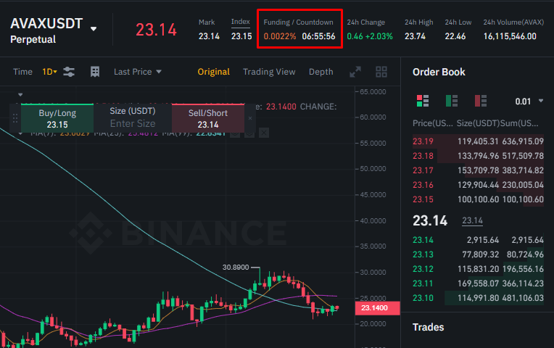Viewport: 554px width, 348px height.
Task: Select the 23.13 bid price row
Action: pyautogui.click(x=478, y=254)
